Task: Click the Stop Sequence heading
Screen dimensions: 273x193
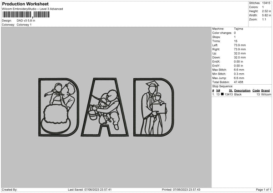Action: click(222, 86)
